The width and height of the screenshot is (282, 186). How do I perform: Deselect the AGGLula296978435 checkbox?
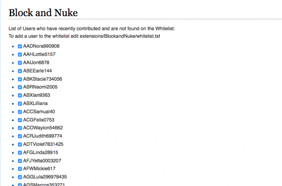coord(20,177)
